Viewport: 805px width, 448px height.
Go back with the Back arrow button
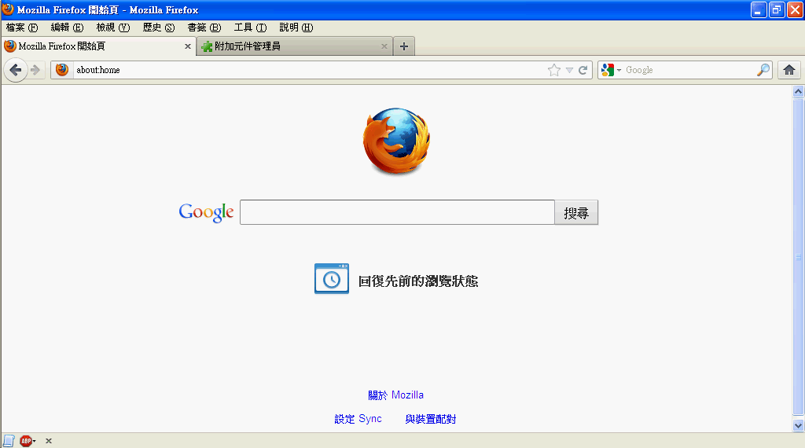tap(16, 70)
